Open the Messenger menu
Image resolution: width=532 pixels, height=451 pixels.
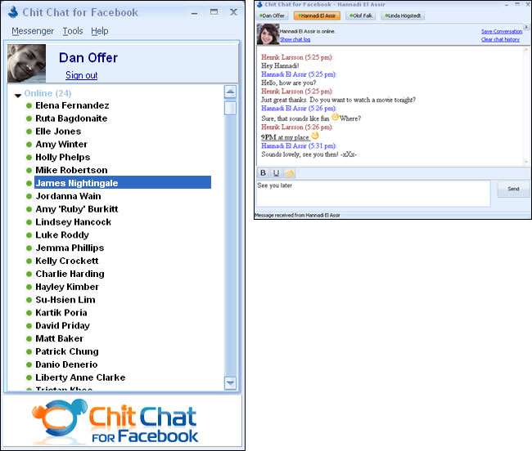tap(33, 31)
